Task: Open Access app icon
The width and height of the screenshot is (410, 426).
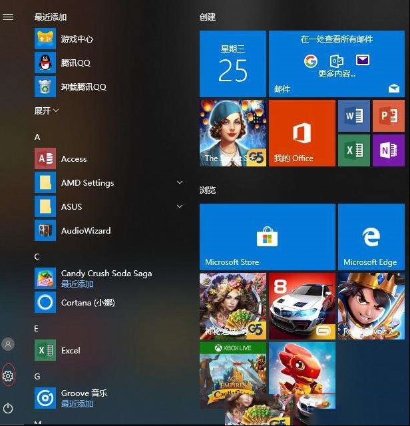Action: point(45,158)
